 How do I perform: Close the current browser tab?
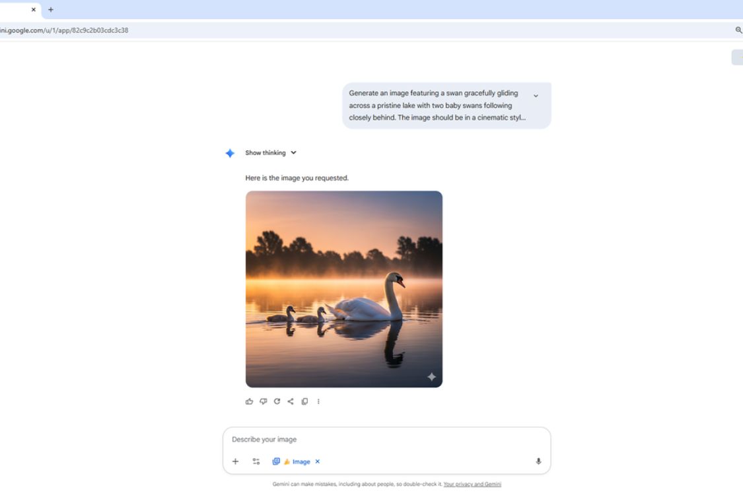point(34,9)
